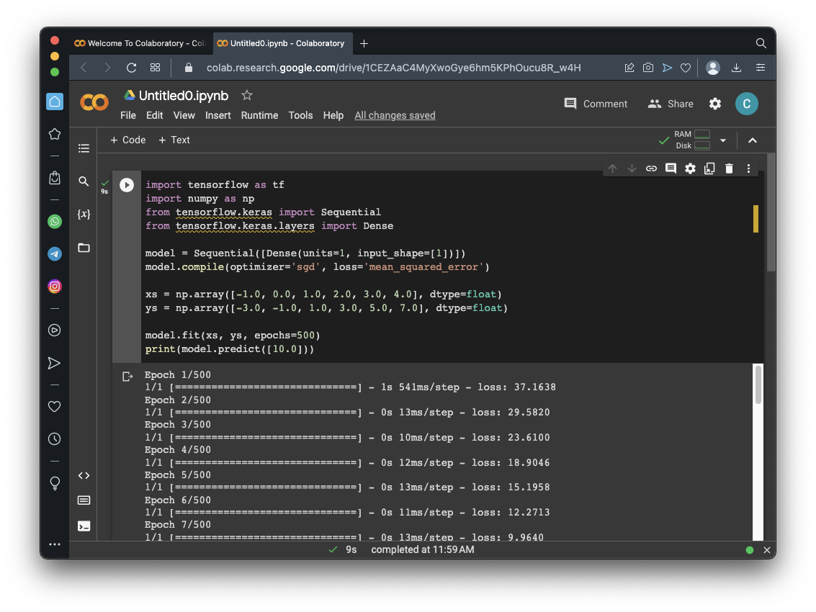Open the table of contents sidebar icon
Viewport: 816px width, 612px height.
coord(84,148)
